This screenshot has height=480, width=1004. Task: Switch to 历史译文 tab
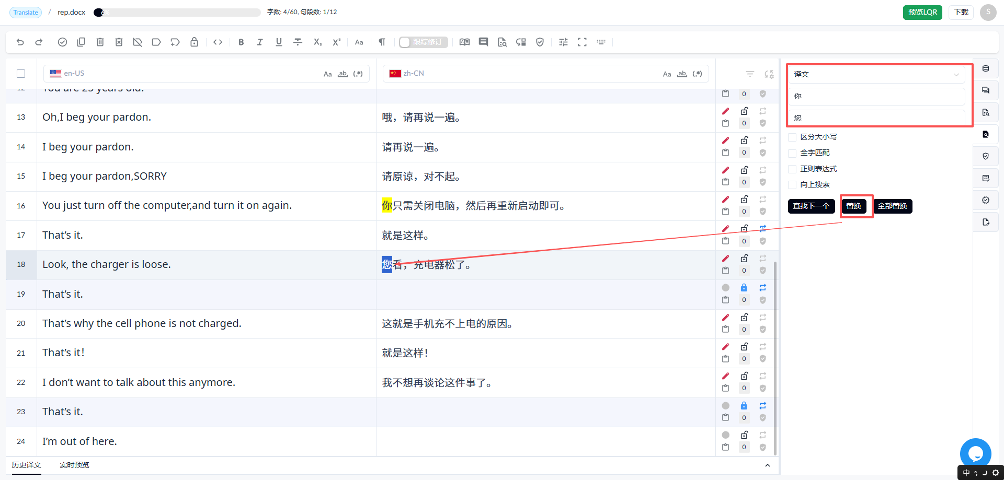pyautogui.click(x=27, y=465)
